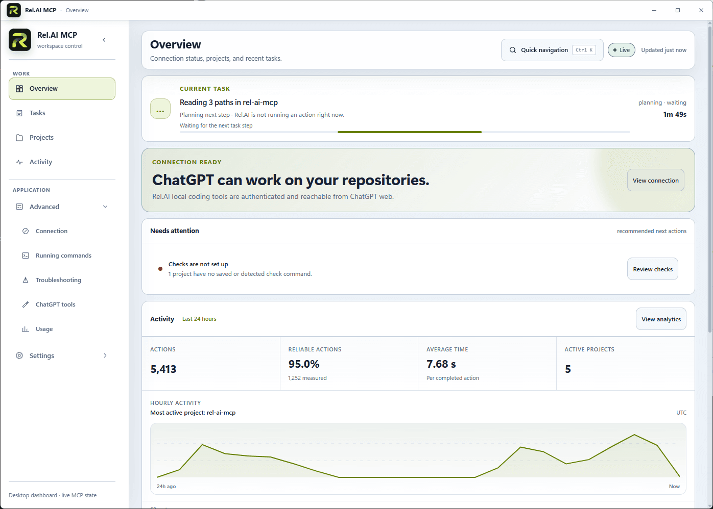Click the Connection circle icon

coord(26,231)
